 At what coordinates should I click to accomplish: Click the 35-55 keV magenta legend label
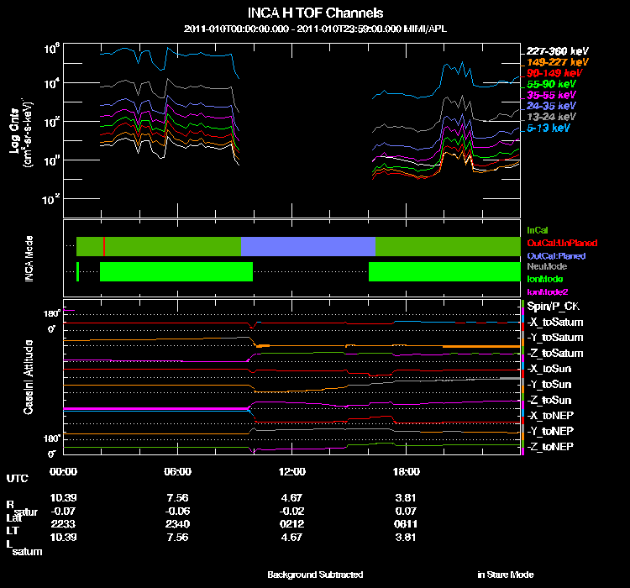(551, 95)
